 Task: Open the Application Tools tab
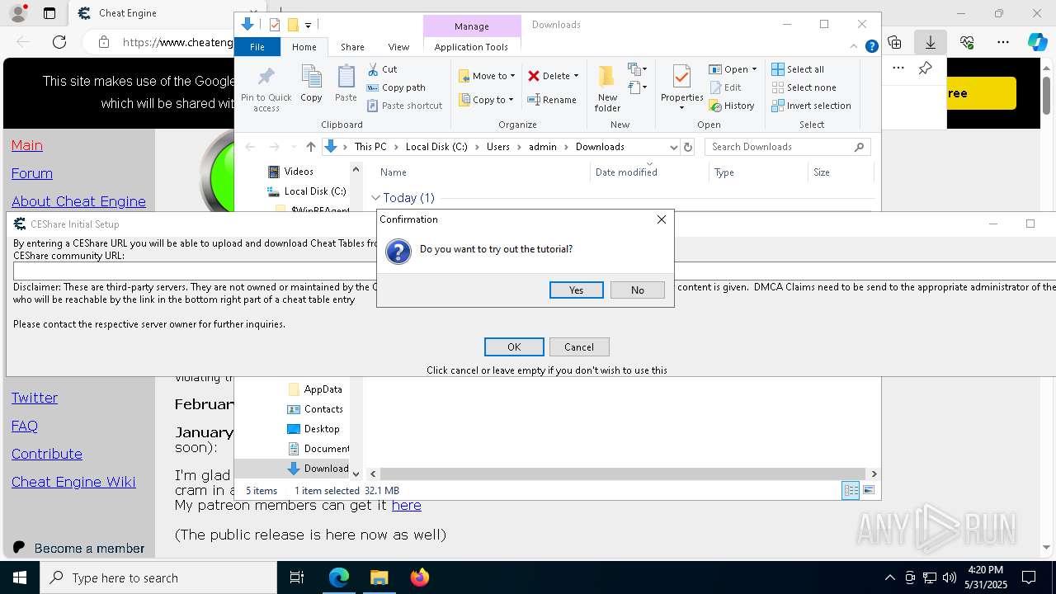coord(471,47)
